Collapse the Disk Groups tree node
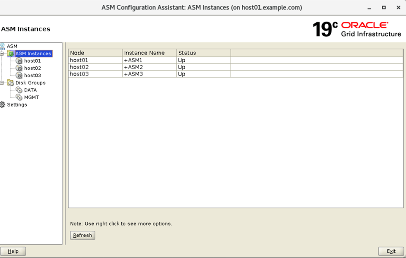406x258 pixels. (2, 83)
